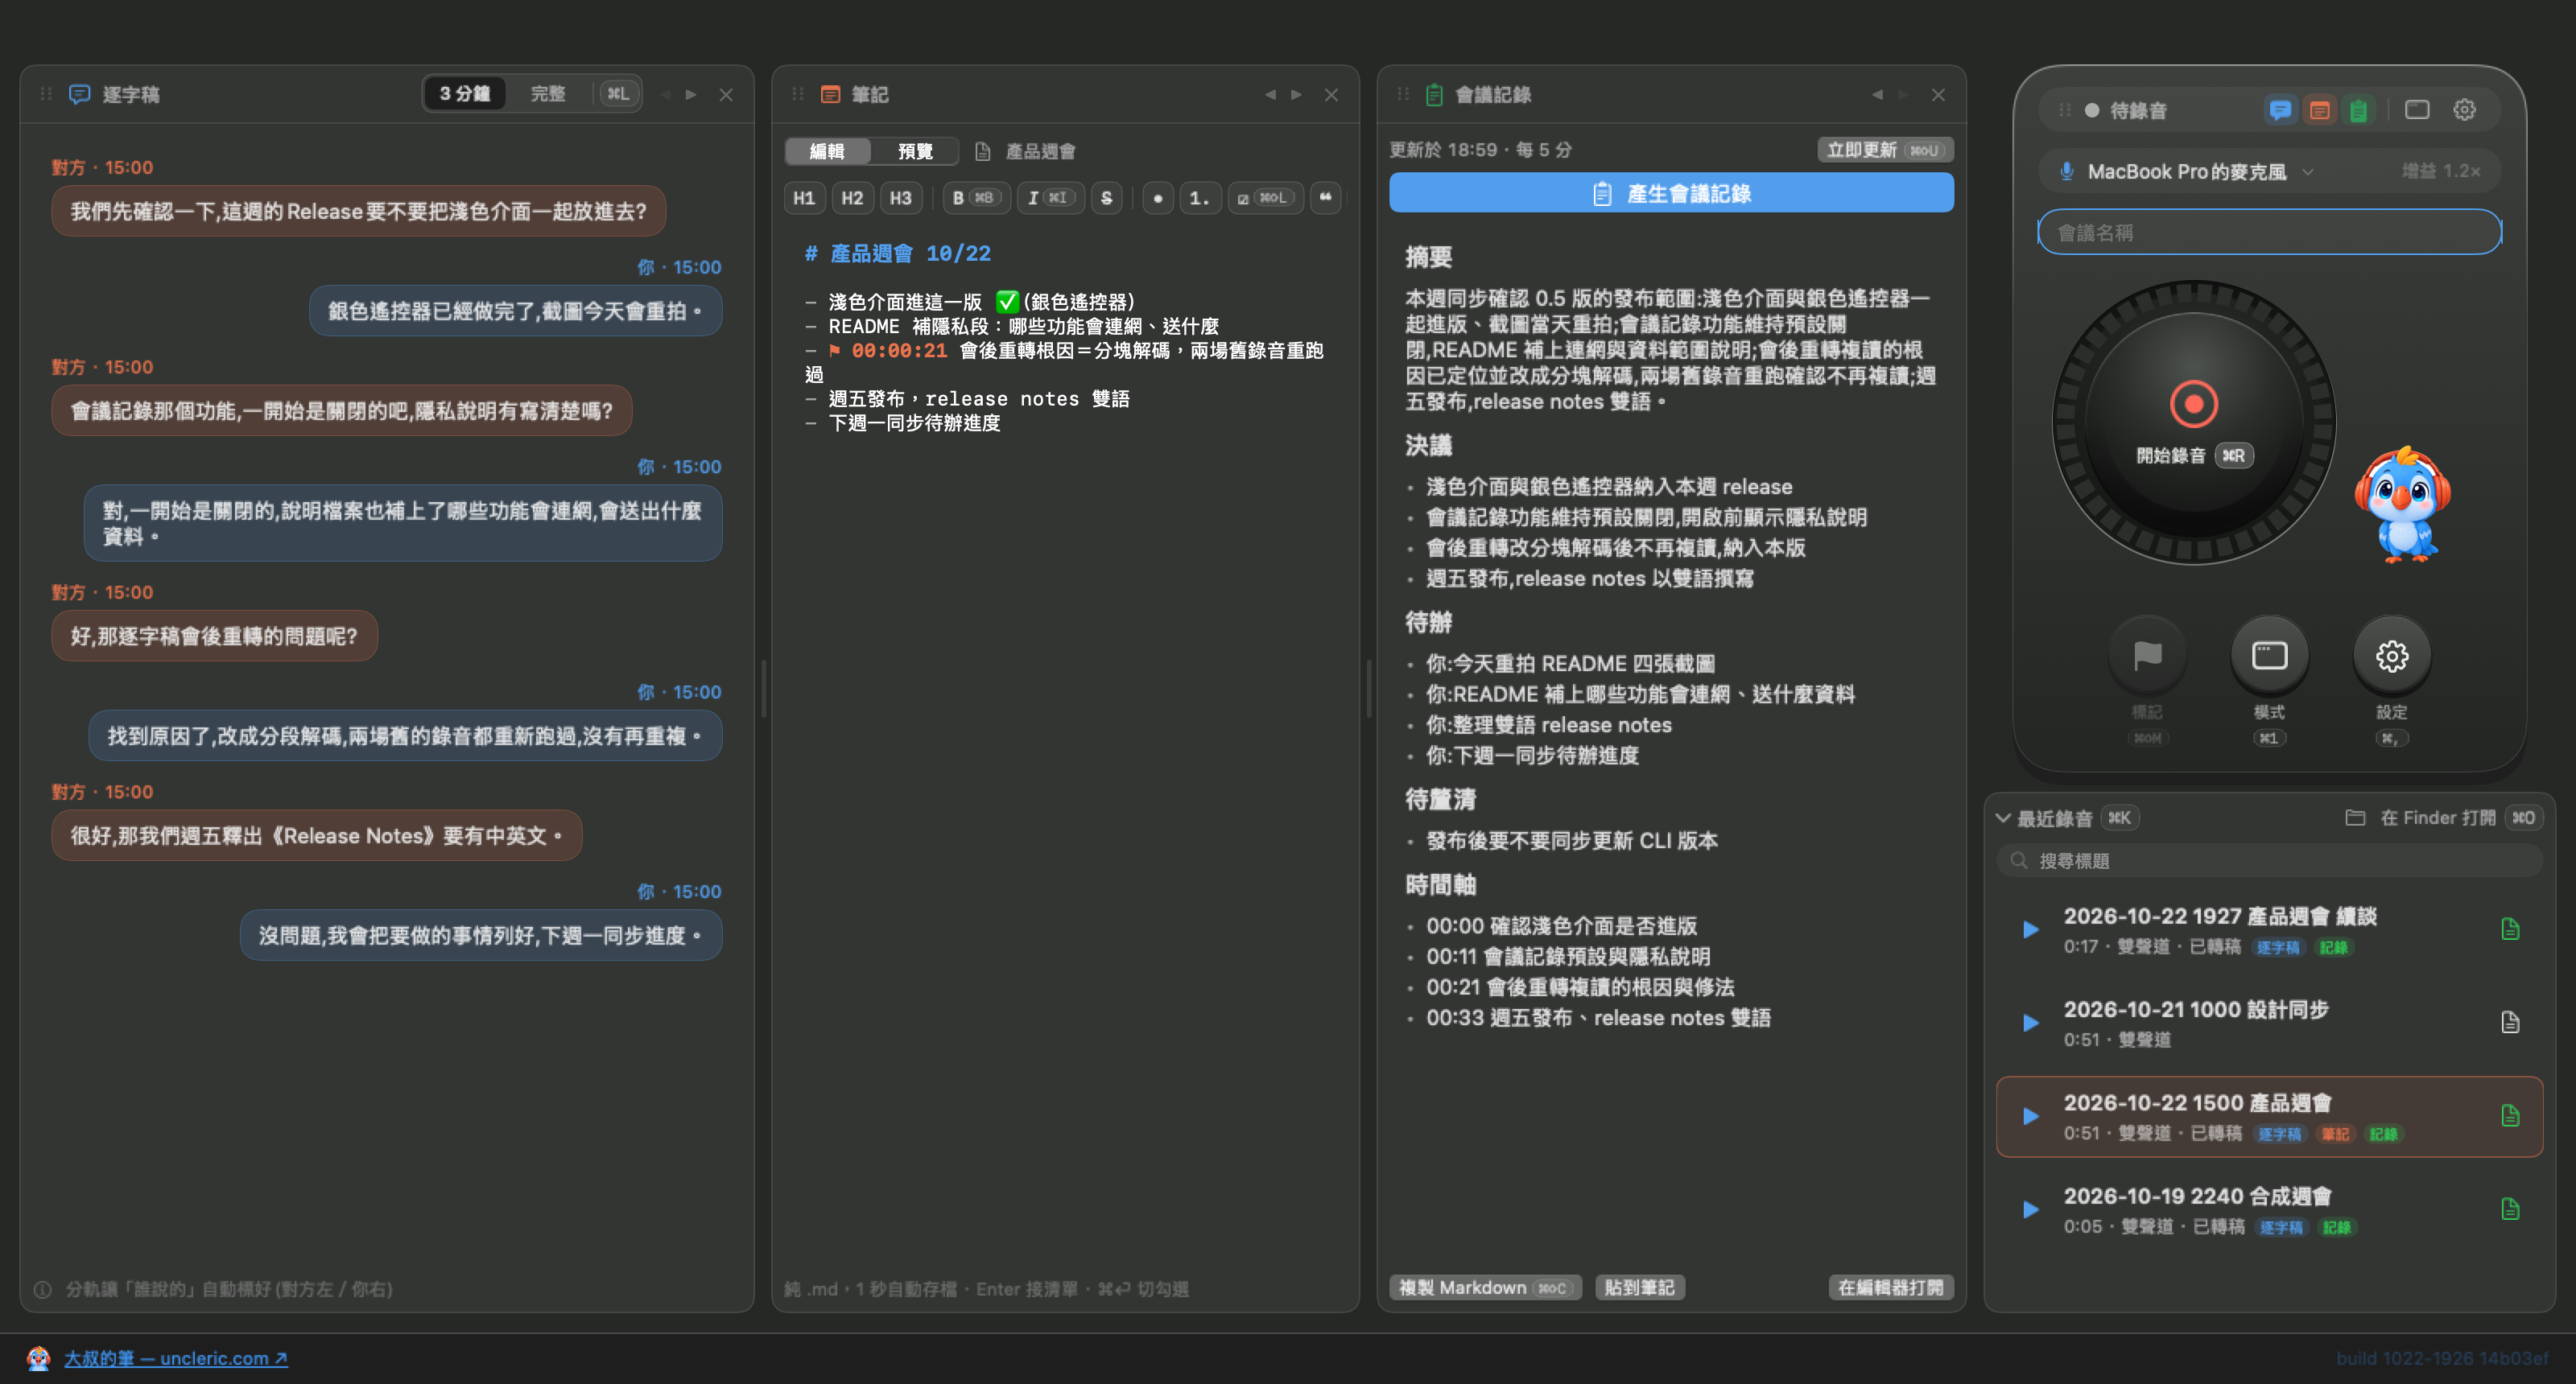Focus the 會議名稱 input field
This screenshot has height=1384, width=2576.
2270,233
